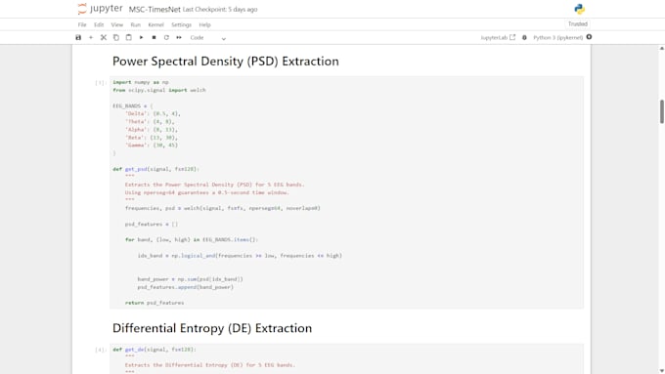This screenshot has height=374, width=665.
Task: Paste a cell with the clipboard icon
Action: 128,38
